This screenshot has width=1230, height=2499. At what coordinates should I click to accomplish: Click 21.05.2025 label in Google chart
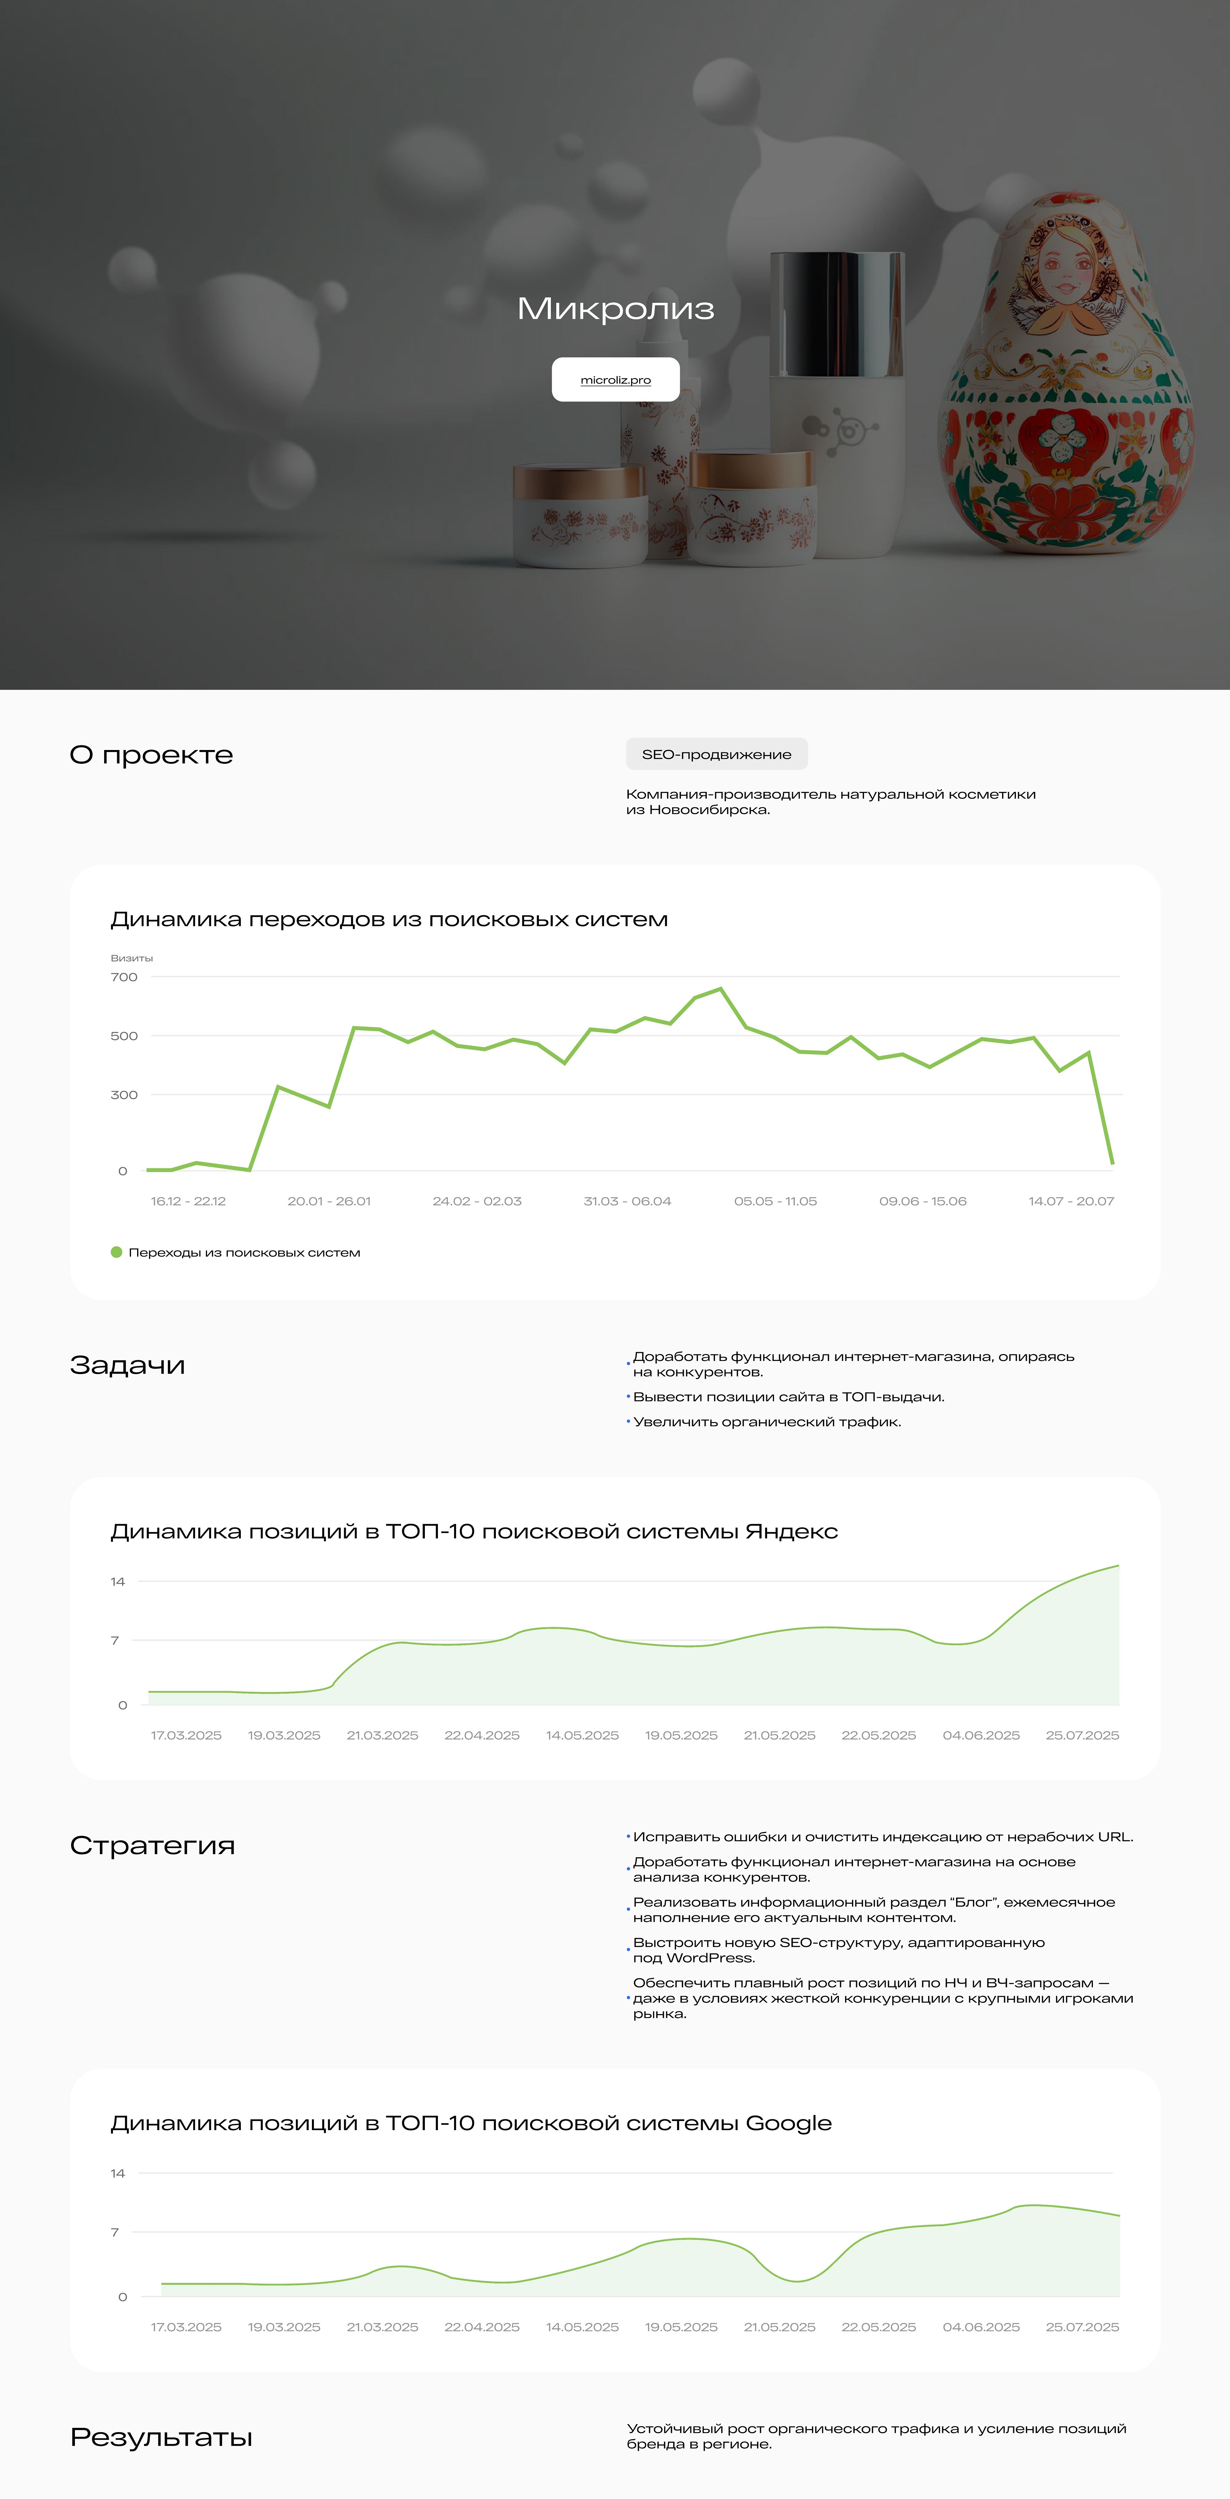[x=780, y=2327]
